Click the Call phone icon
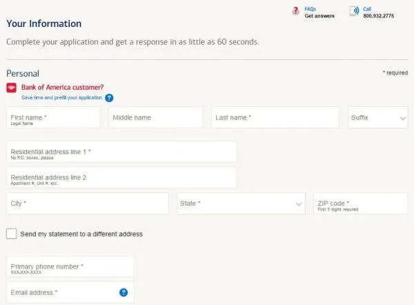This screenshot has height=305, width=414. tap(355, 11)
